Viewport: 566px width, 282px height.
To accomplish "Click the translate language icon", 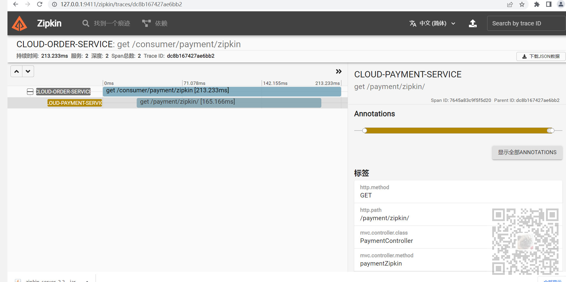I will point(413,23).
